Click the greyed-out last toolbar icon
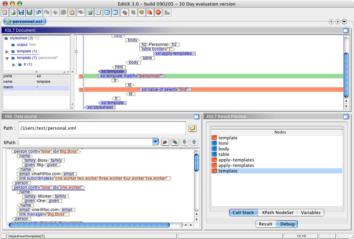 point(167,12)
